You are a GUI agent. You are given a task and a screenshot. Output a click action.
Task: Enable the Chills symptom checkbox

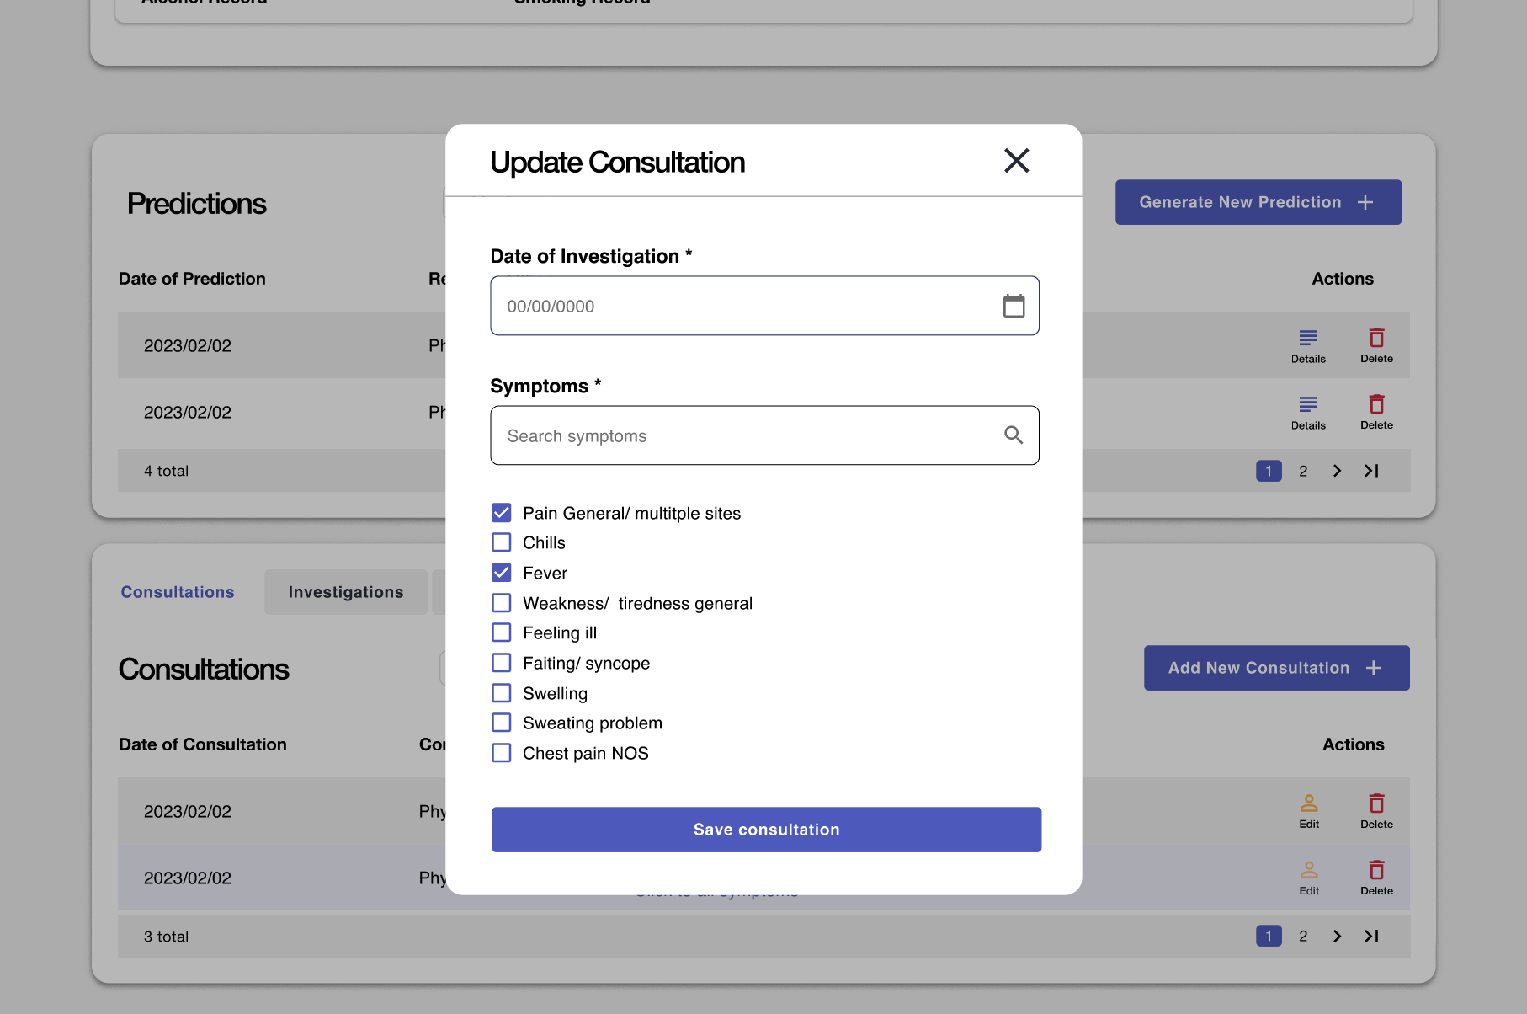coord(501,542)
